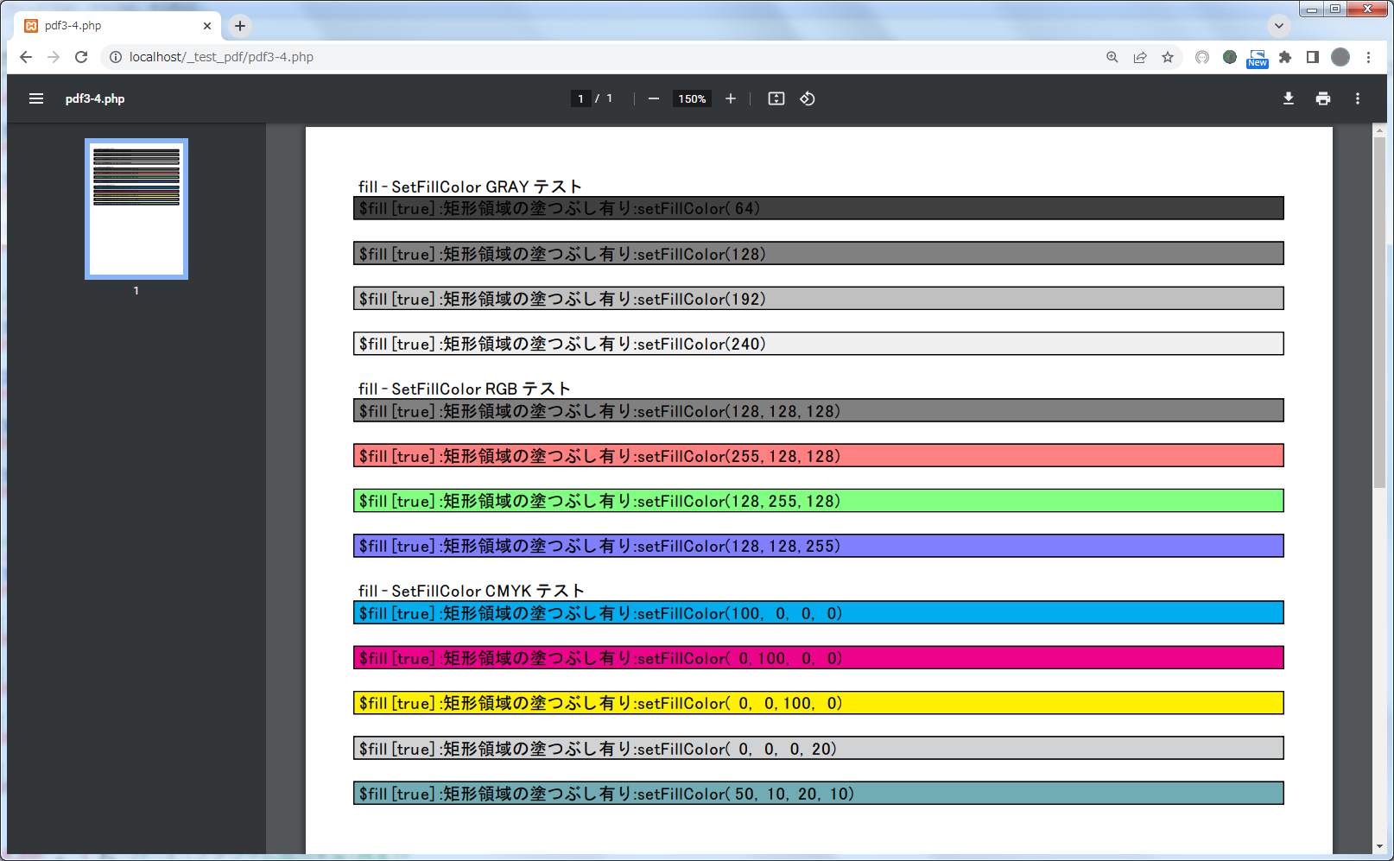Go forward to the next page
Screen dimensions: 1394x861
coord(54,57)
